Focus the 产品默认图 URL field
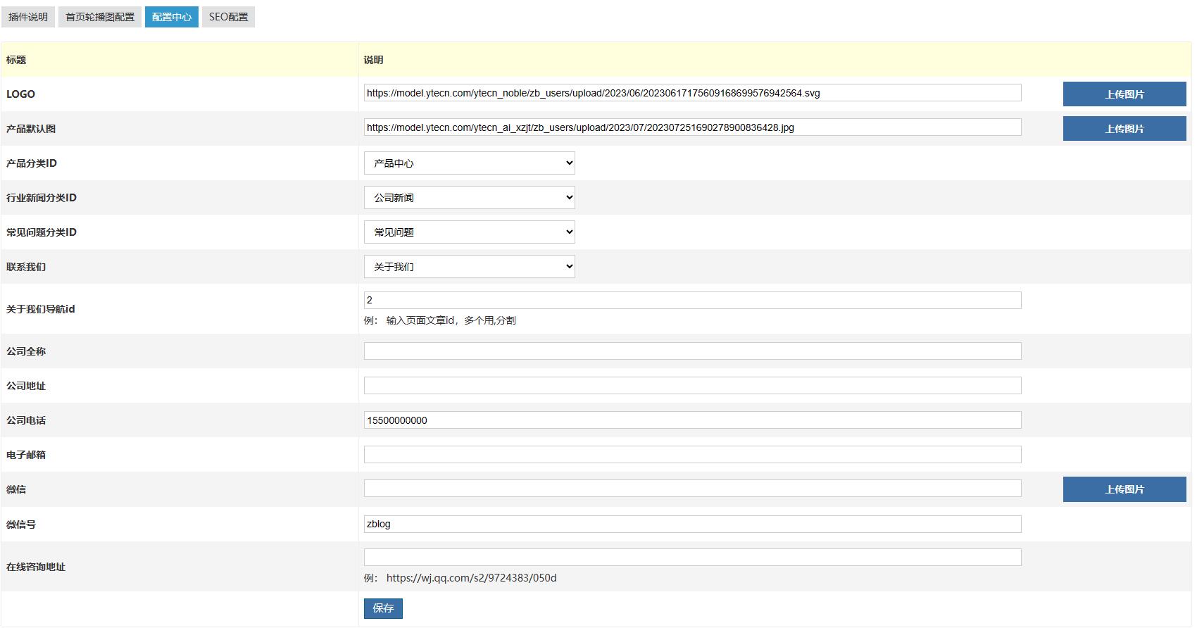This screenshot has height=628, width=1197. (692, 127)
